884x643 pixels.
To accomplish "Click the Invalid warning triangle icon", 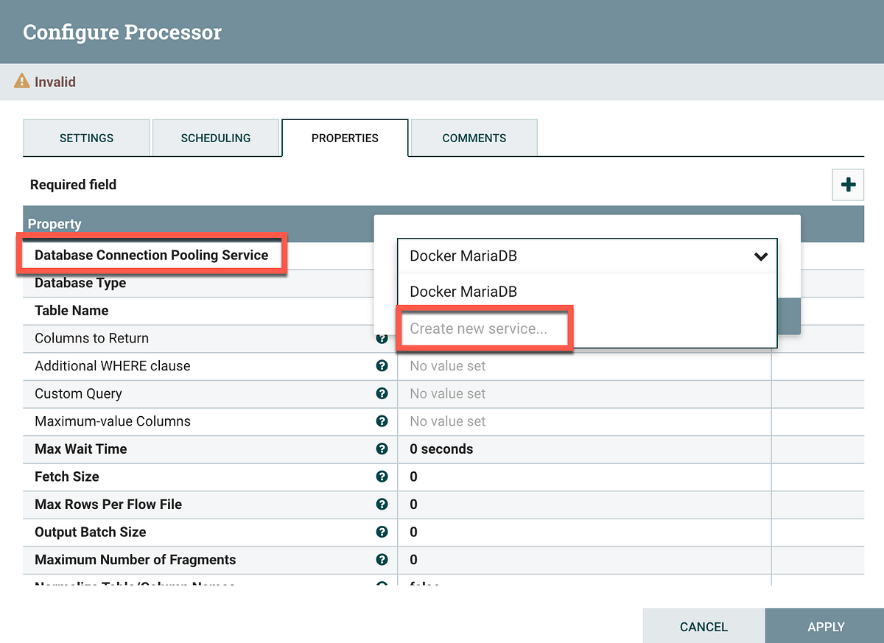I will coord(21,82).
